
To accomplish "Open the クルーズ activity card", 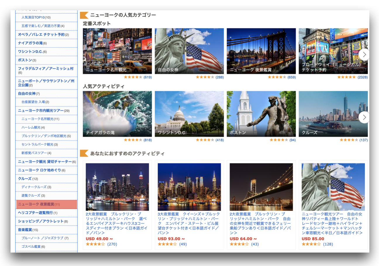I will (x=333, y=114).
